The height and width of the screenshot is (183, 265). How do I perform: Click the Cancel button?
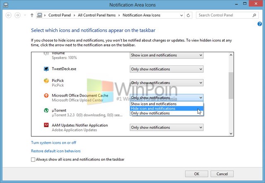coord(222,174)
